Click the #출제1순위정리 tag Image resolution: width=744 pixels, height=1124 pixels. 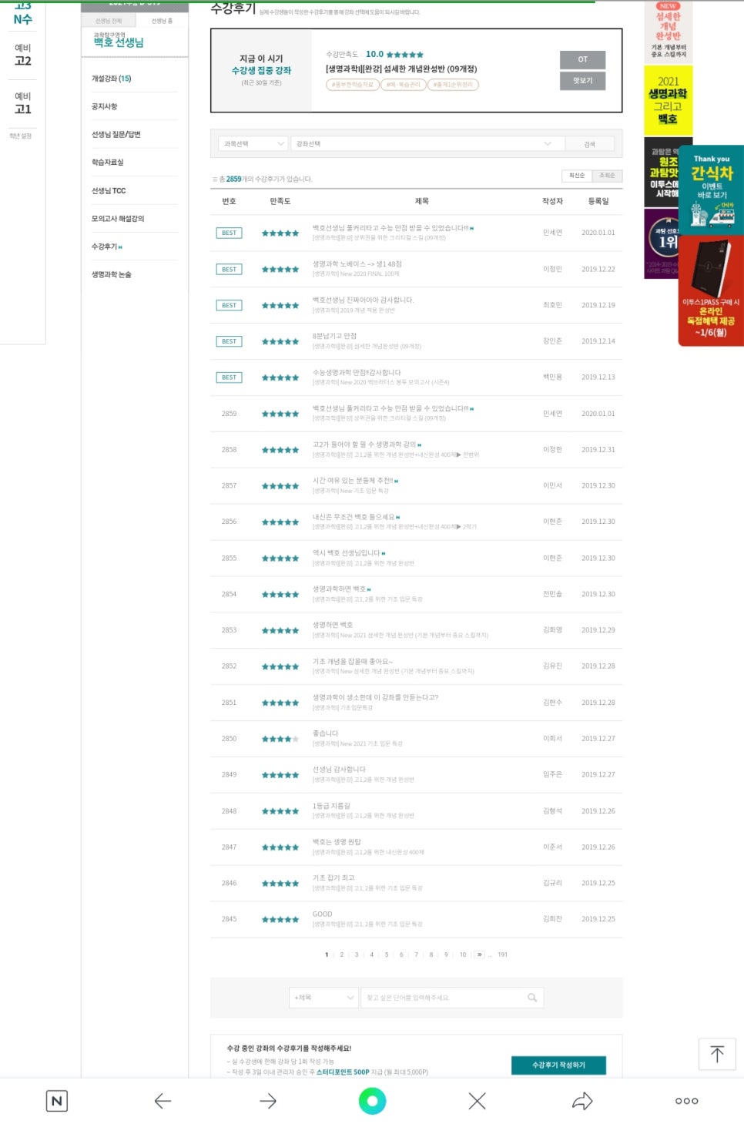pyautogui.click(x=453, y=85)
